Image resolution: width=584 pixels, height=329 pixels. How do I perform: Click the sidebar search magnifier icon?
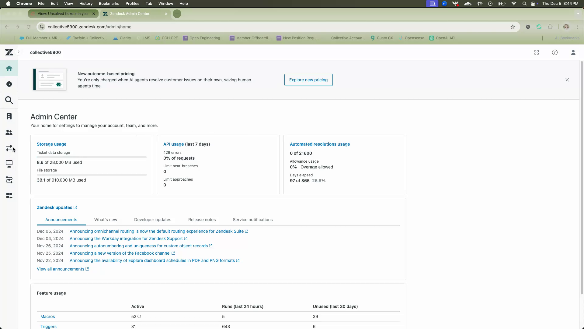(x=9, y=100)
